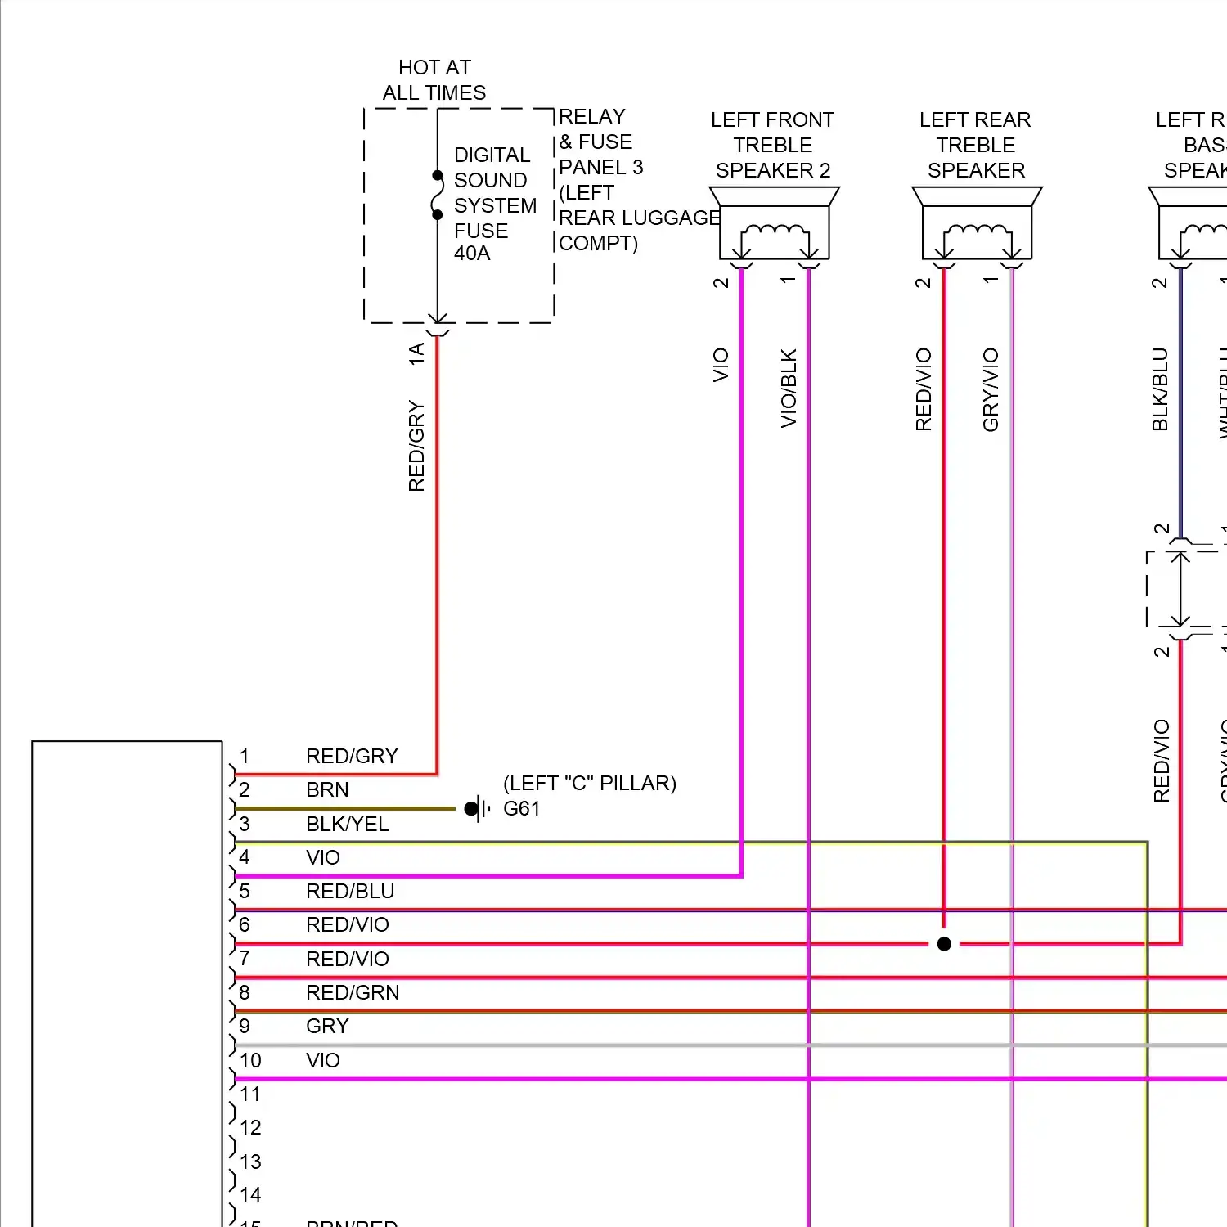Click the large amplifier connector box

pos(127,984)
